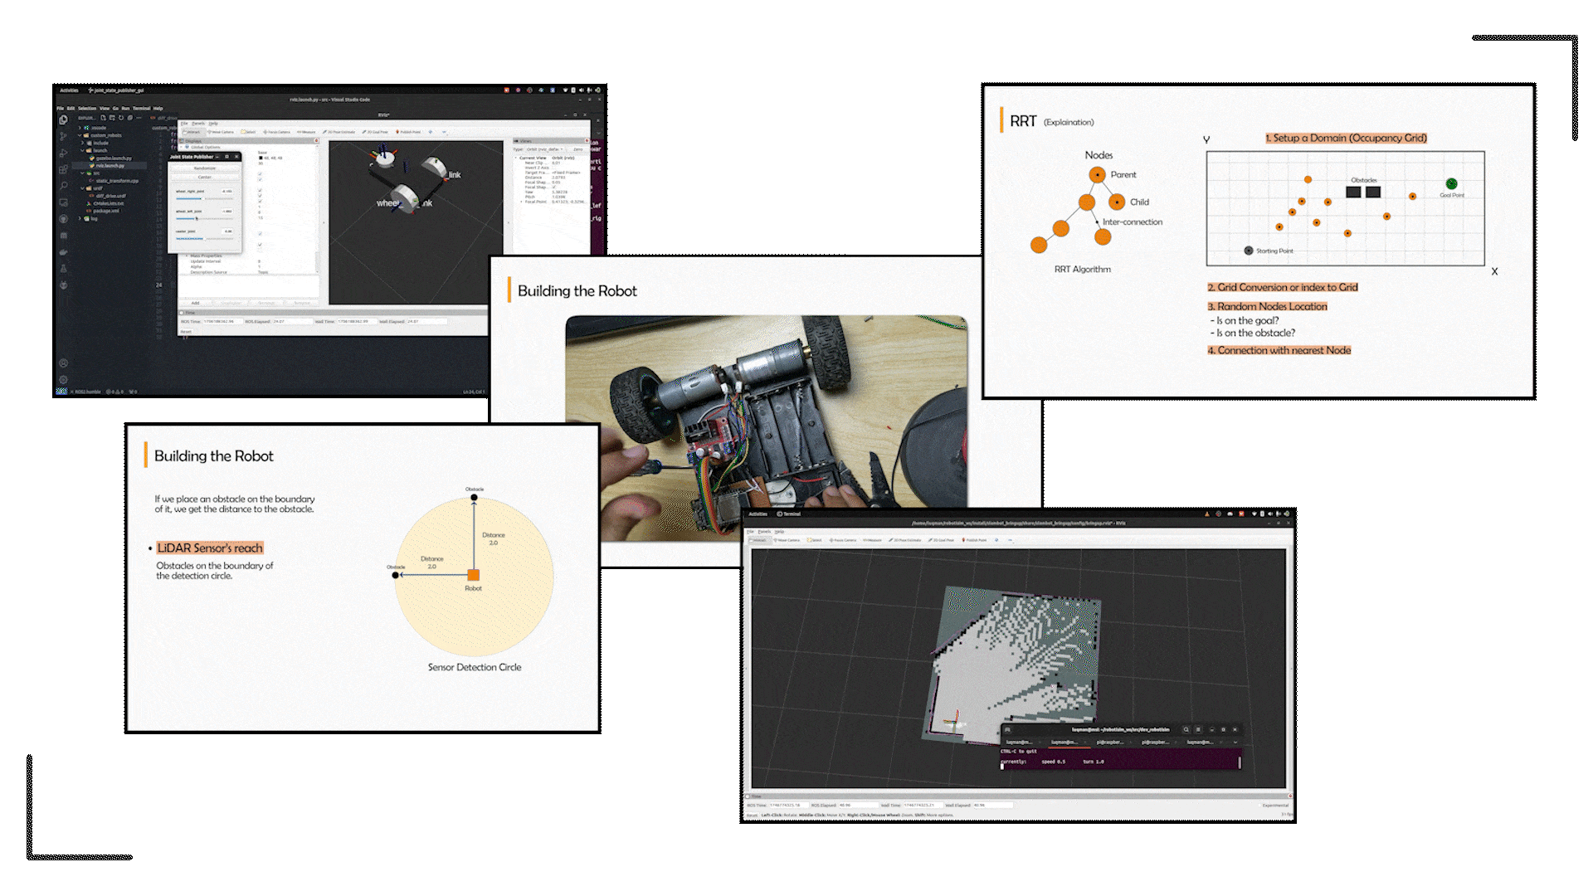Viewport: 1593px width, 896px height.
Task: Collapse custom_robots folder in VS Code Explorer
Action: point(101,135)
